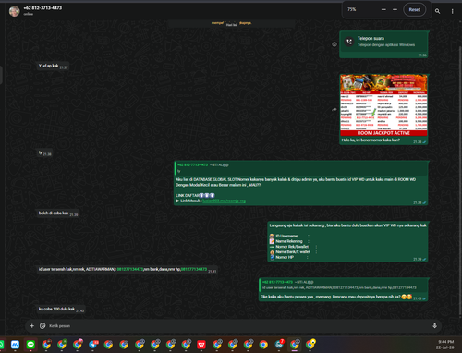Start voice message with the microphone icon

pos(434,325)
